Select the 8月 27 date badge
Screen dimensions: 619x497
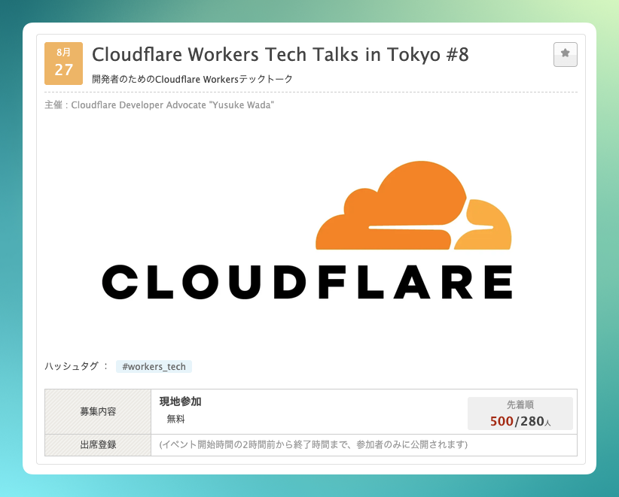click(63, 63)
